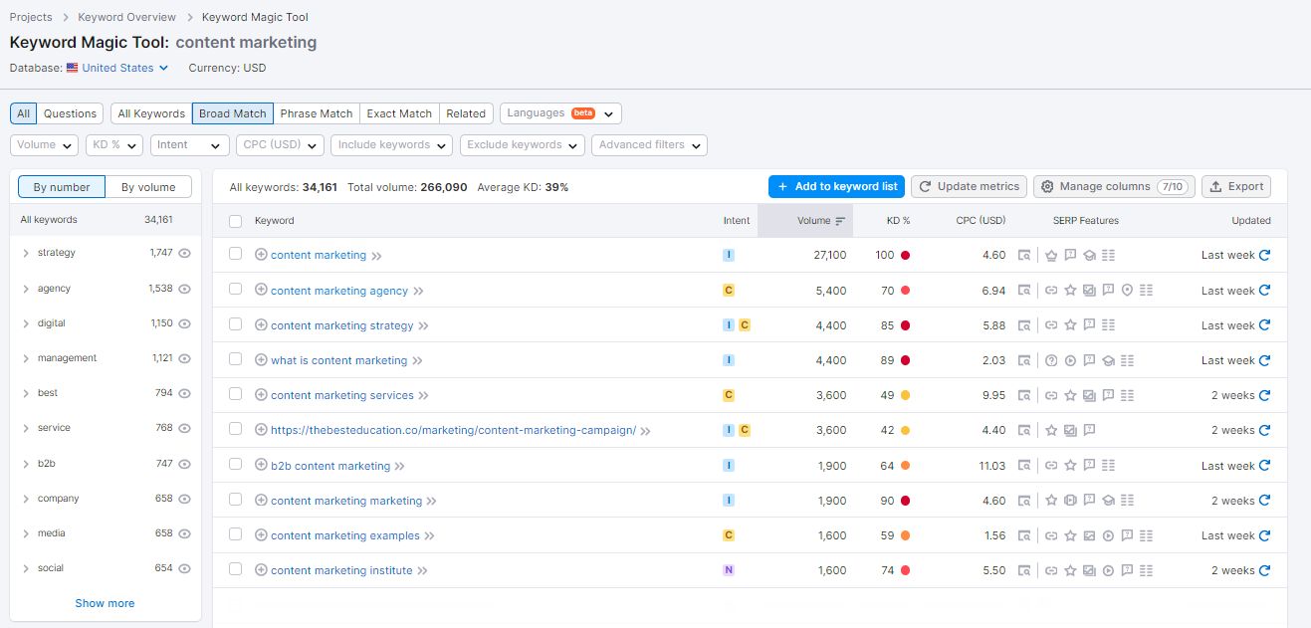Click red KD dot for content marketing
Viewport: 1311px width, 628px height.
[x=905, y=256]
